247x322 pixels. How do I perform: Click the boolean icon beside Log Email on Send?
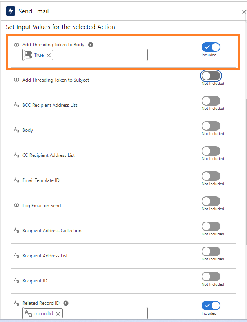coord(16,206)
